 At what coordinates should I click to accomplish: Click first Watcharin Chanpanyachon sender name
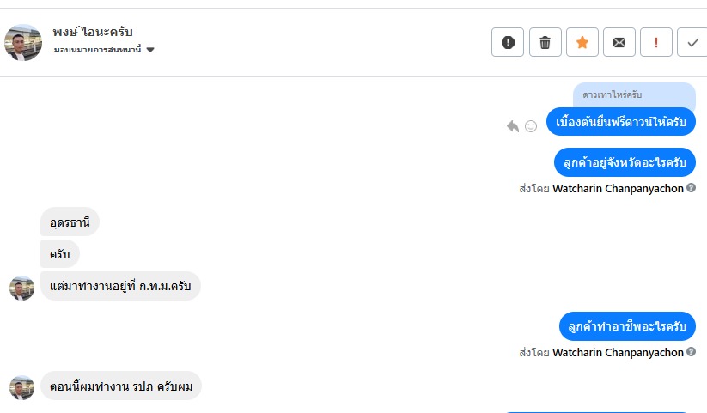618,187
